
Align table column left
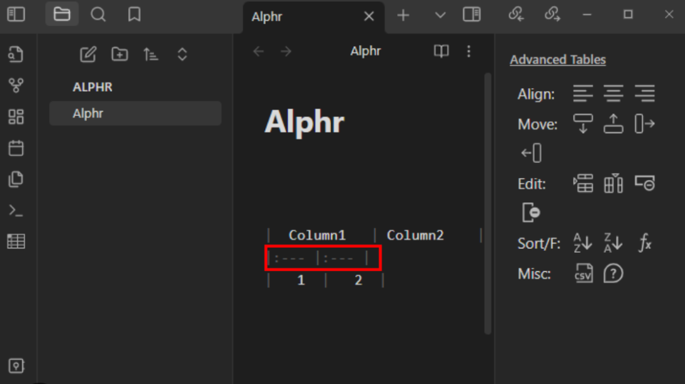click(584, 93)
